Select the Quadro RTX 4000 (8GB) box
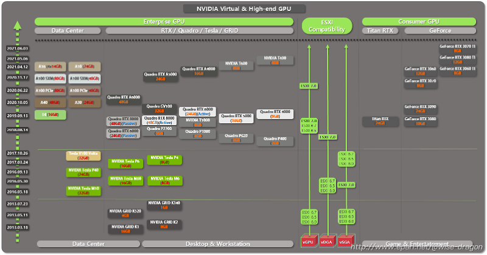 pos(275,114)
